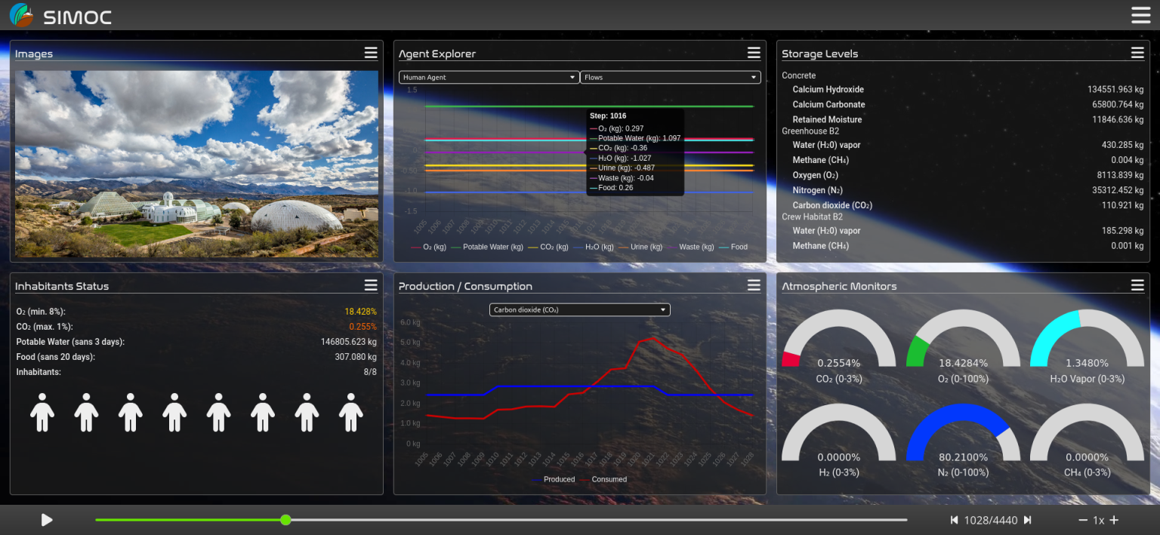Click the Biosphere 2 photo

click(x=196, y=164)
